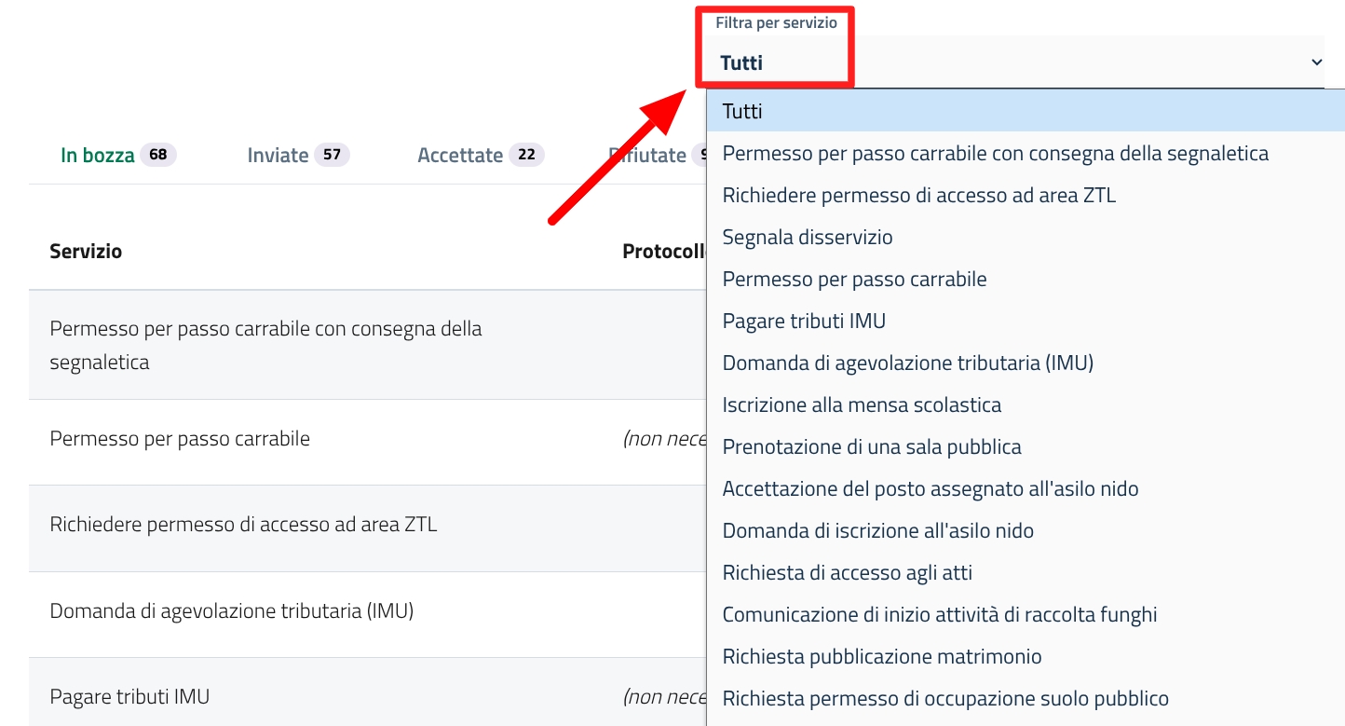
Task: Go to the 'Accettate' tab
Action: 460,156
